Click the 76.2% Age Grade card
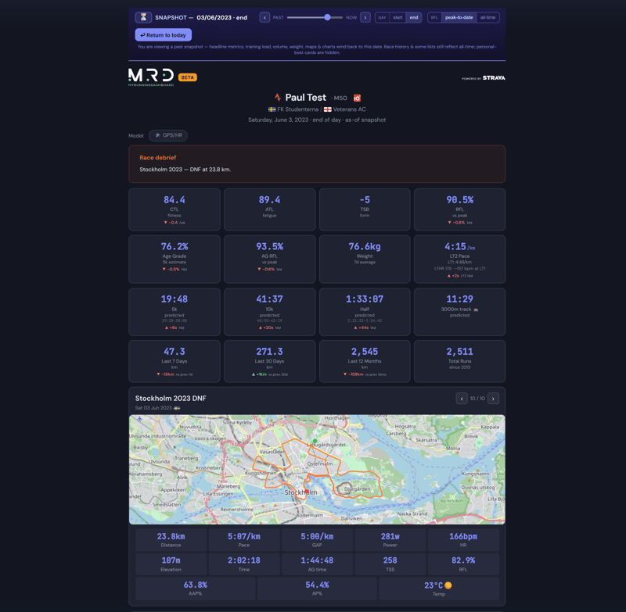 pyautogui.click(x=174, y=259)
